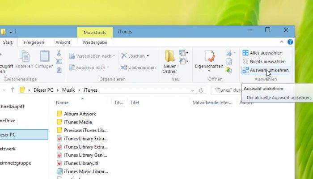Screen dimensions: 313x179
Task: Switch to the Start ribbon tab
Action: (8, 43)
